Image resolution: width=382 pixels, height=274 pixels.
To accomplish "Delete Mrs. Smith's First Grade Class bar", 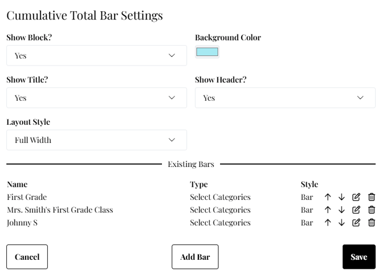I will [371, 210].
